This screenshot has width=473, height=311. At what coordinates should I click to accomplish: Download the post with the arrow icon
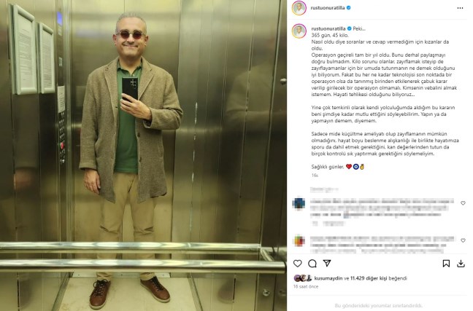pos(461,264)
